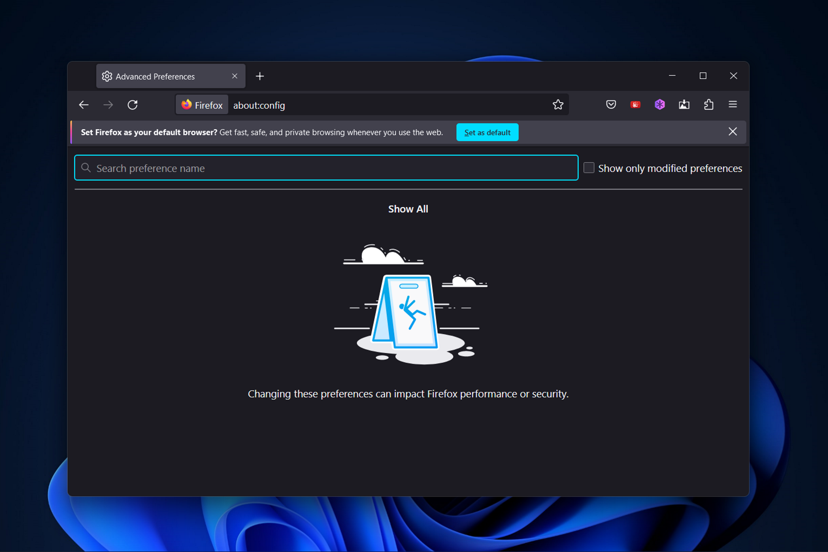This screenshot has height=552, width=828.
Task: Open the Pocket save icon
Action: (x=611, y=104)
